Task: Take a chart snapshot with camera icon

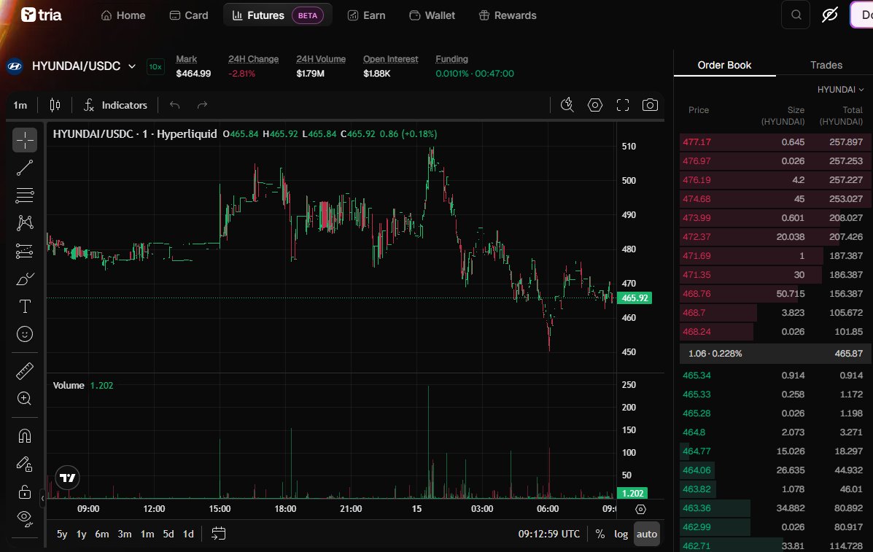Action: [650, 105]
